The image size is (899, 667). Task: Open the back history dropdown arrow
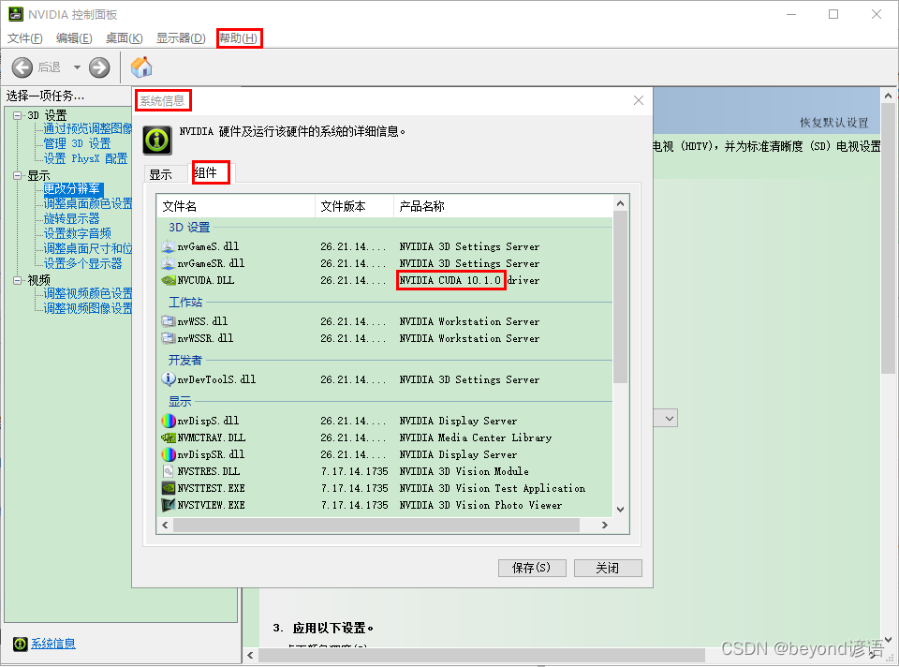[x=77, y=67]
